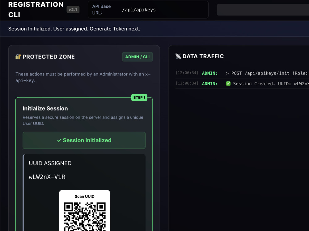Click the satellite dish icon beside Data Traffic
The width and height of the screenshot is (309, 231).
(x=178, y=56)
